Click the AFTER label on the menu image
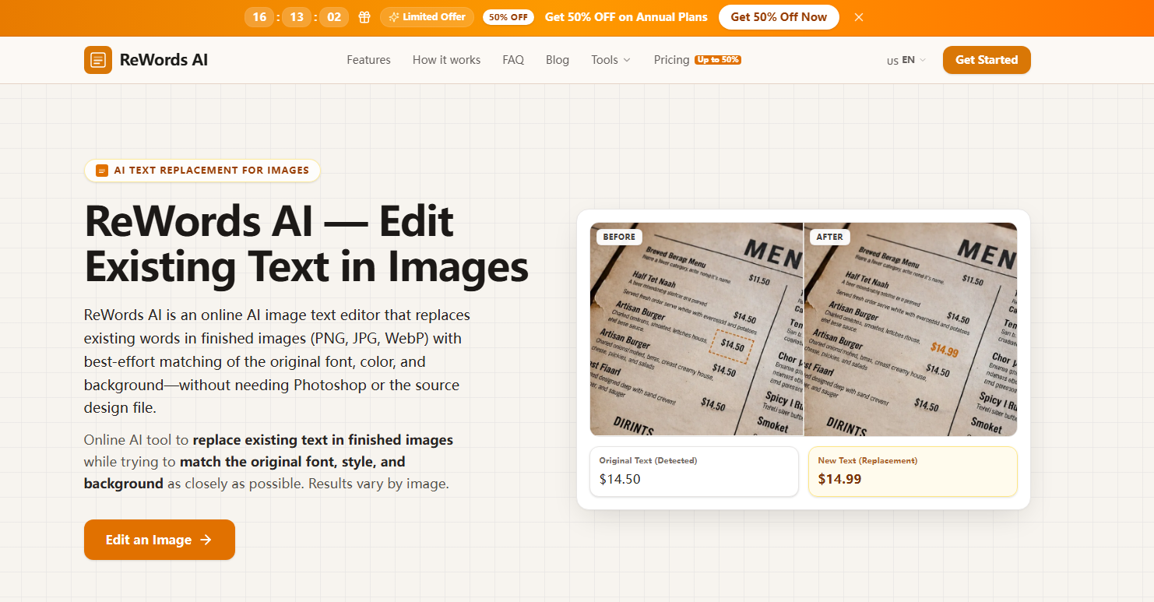This screenshot has height=602, width=1154. (x=830, y=237)
